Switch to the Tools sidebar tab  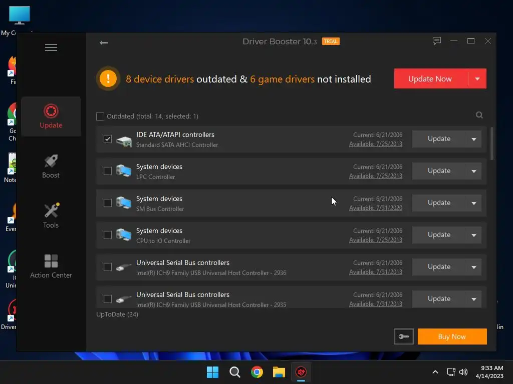coord(51,216)
